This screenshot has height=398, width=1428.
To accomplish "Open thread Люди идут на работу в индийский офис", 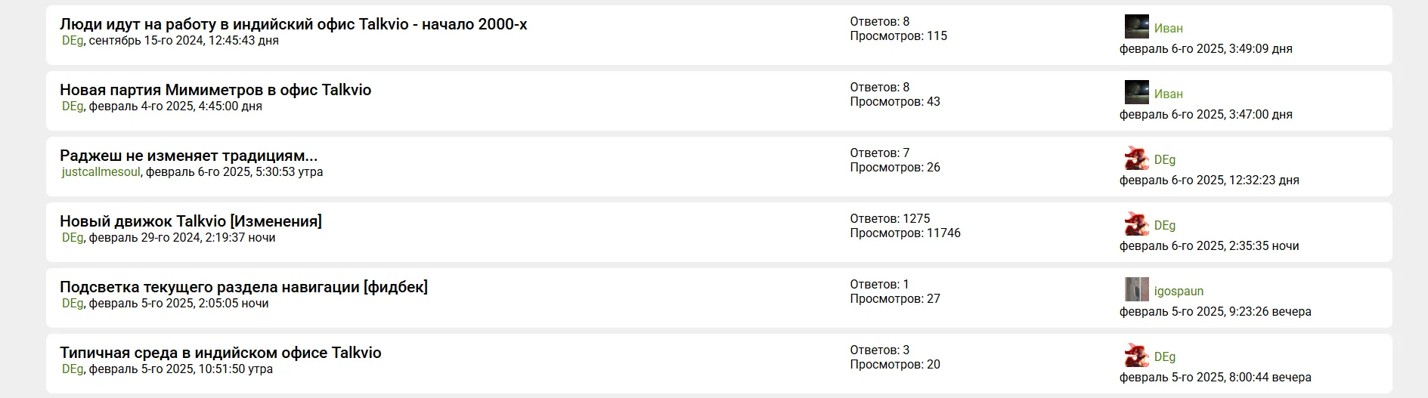I will pos(293,24).
